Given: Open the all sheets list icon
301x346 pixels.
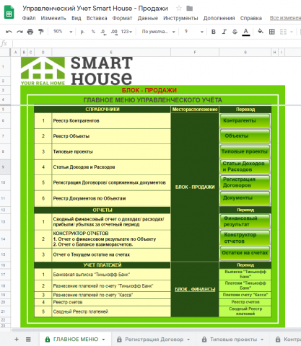Looking at the screenshot, I should click(28, 340).
